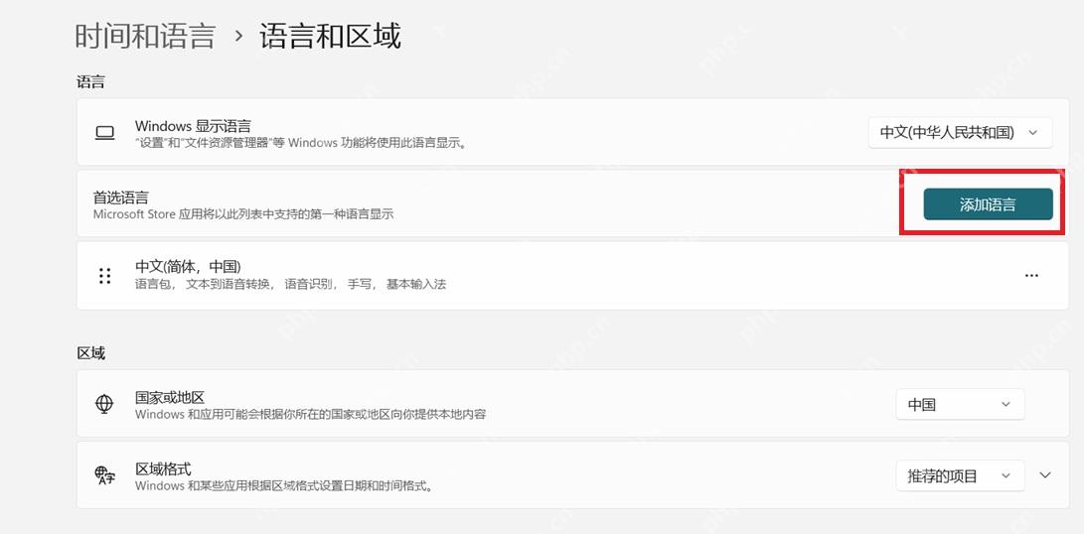Select the 中文(简体，中国) language row
Viewport: 1084px width, 534px height.
(x=572, y=276)
